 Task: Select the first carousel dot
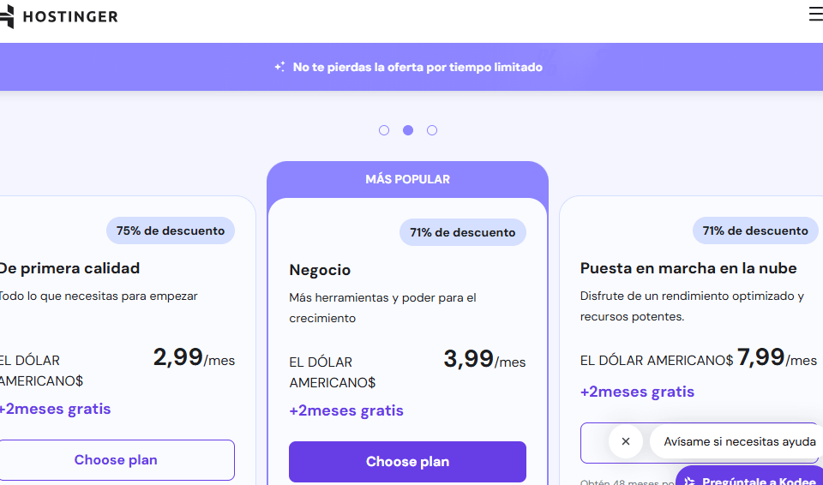tap(384, 130)
